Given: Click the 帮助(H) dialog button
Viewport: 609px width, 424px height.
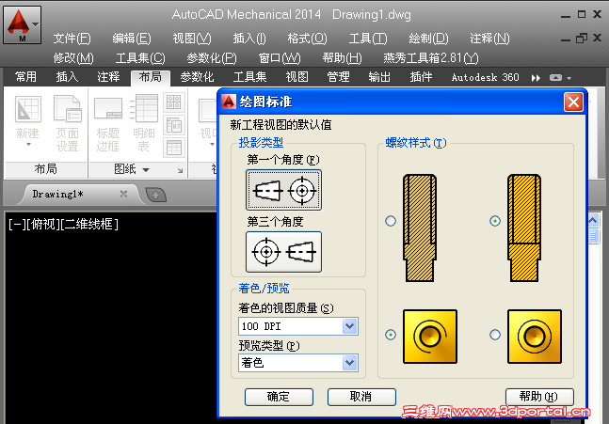Looking at the screenshot, I should tap(539, 397).
